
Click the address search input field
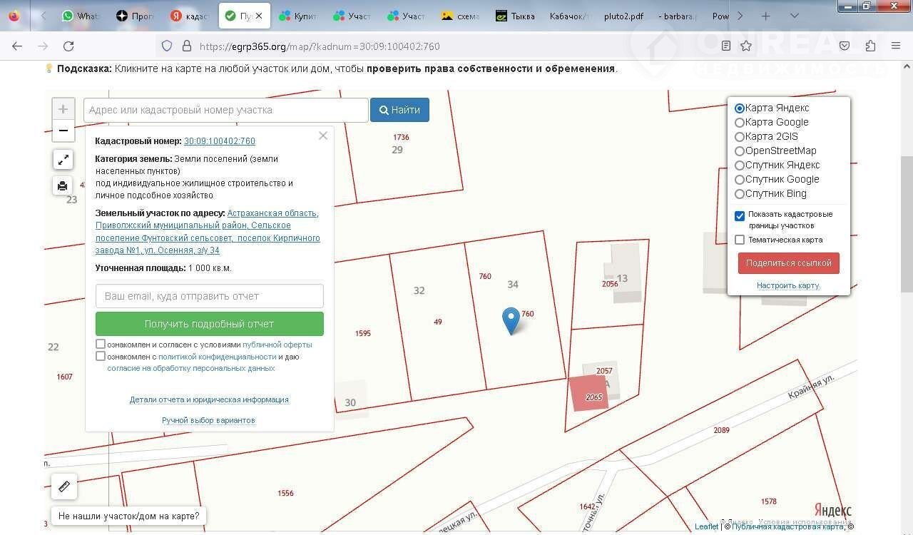click(225, 110)
